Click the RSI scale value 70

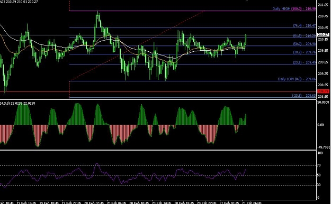pos(319,165)
